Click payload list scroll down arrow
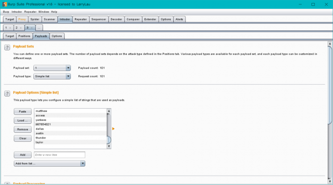Viewport: 333px width, 185px height. pyautogui.click(x=109, y=146)
